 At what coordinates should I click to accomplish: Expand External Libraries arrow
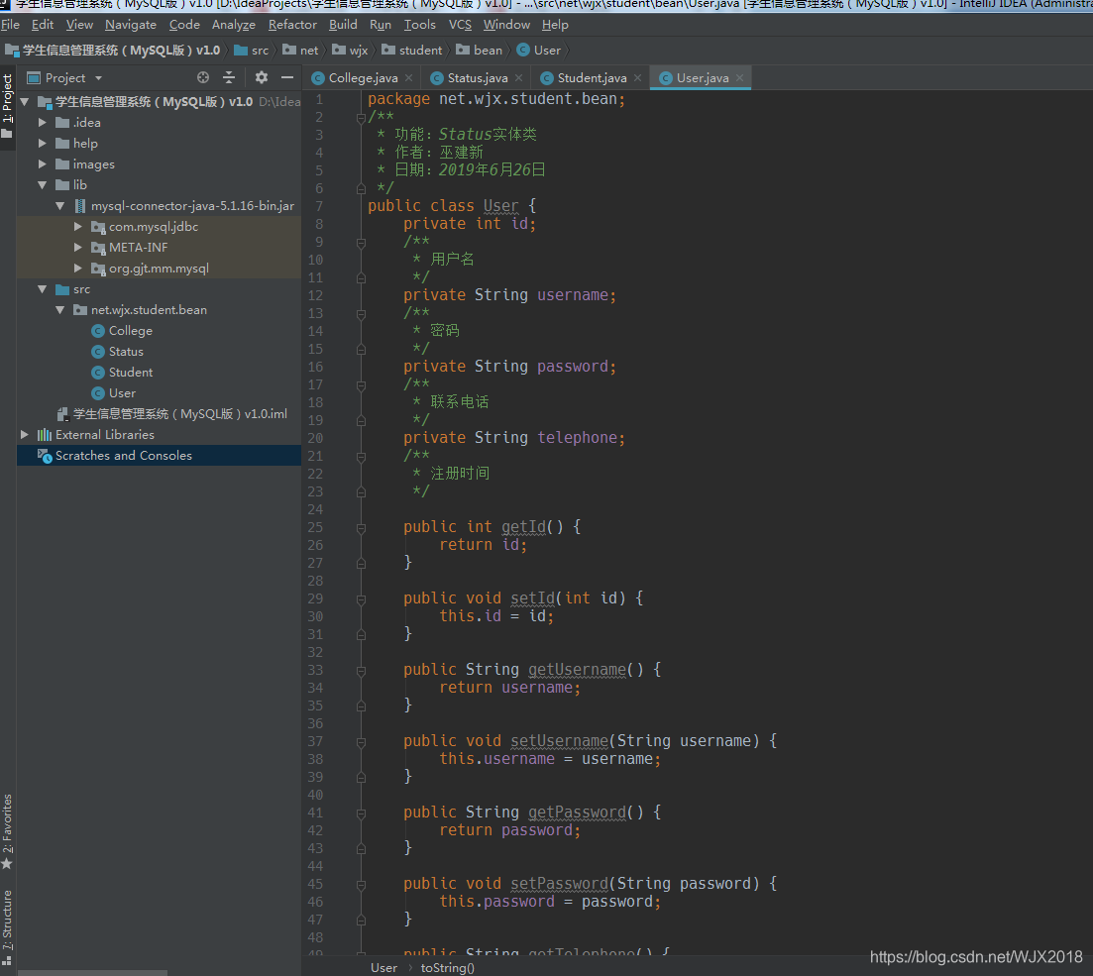[x=25, y=435]
